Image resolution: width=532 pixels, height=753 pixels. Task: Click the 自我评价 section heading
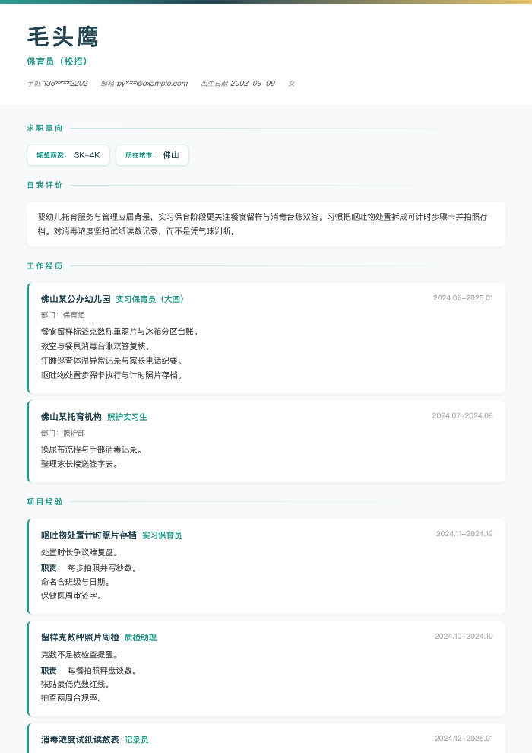point(45,184)
